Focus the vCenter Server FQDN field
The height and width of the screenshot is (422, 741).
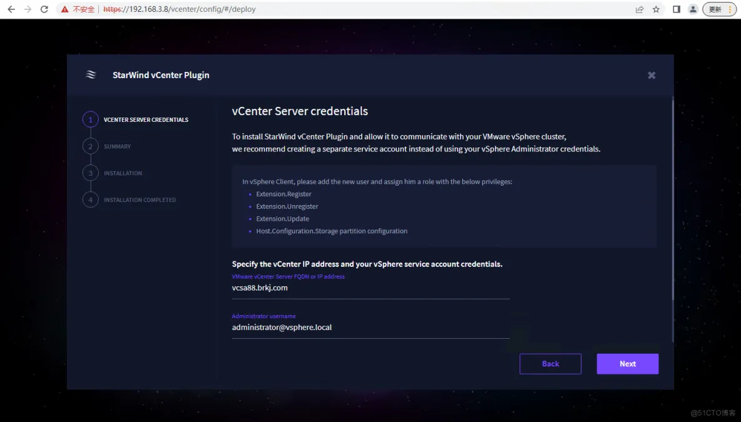point(370,288)
